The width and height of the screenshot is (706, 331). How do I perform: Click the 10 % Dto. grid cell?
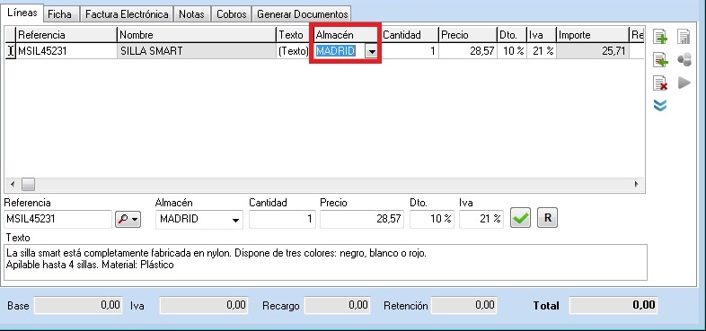(x=511, y=51)
